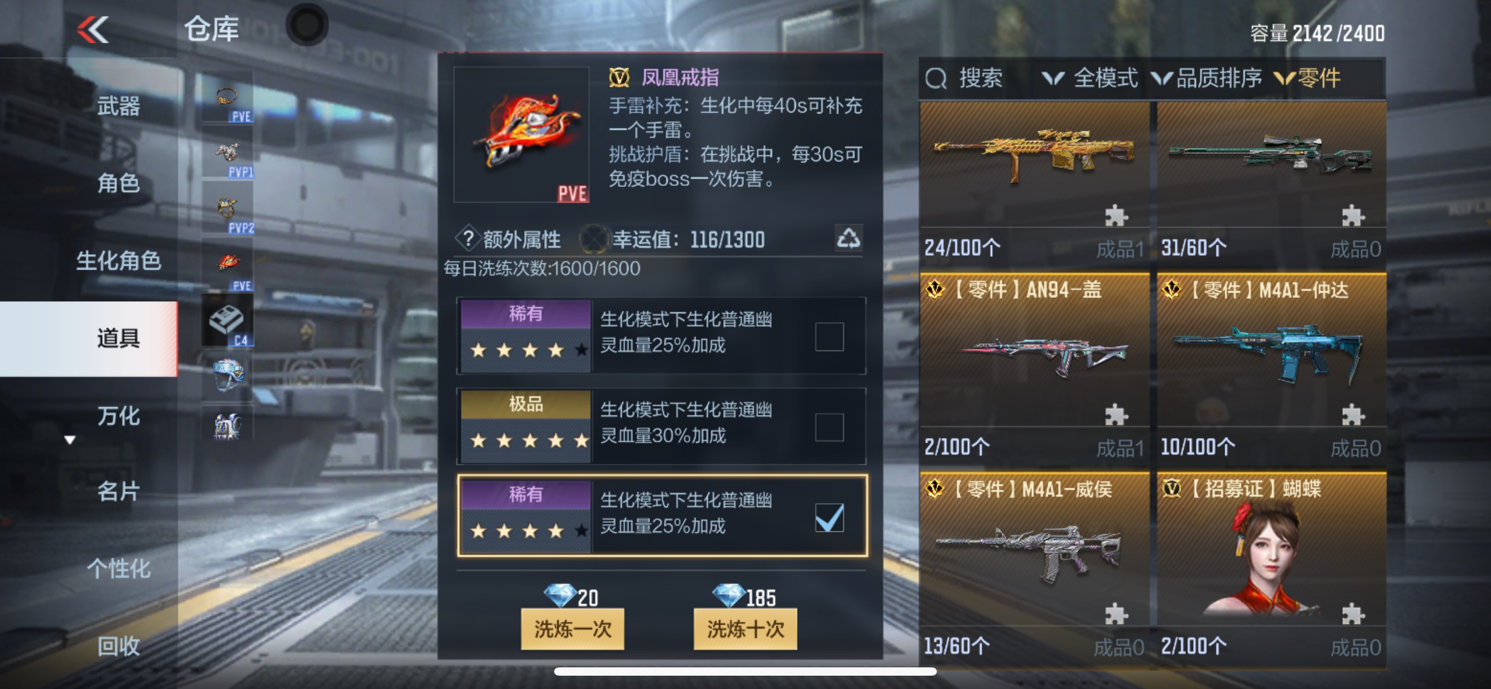The image size is (1491, 689).
Task: Select the C4 item icon in the item list
Action: pos(227,321)
